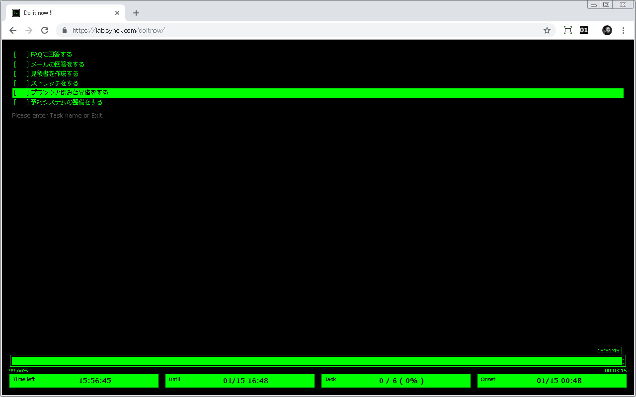Close the browser window

click(x=623, y=4)
